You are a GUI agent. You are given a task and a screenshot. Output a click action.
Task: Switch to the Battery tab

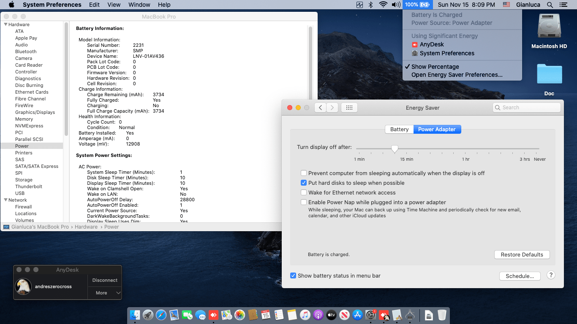point(399,130)
